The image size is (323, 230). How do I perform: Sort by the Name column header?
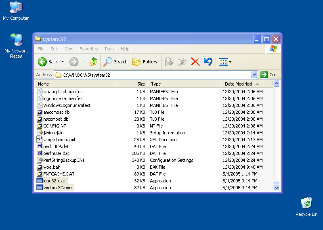(x=75, y=84)
